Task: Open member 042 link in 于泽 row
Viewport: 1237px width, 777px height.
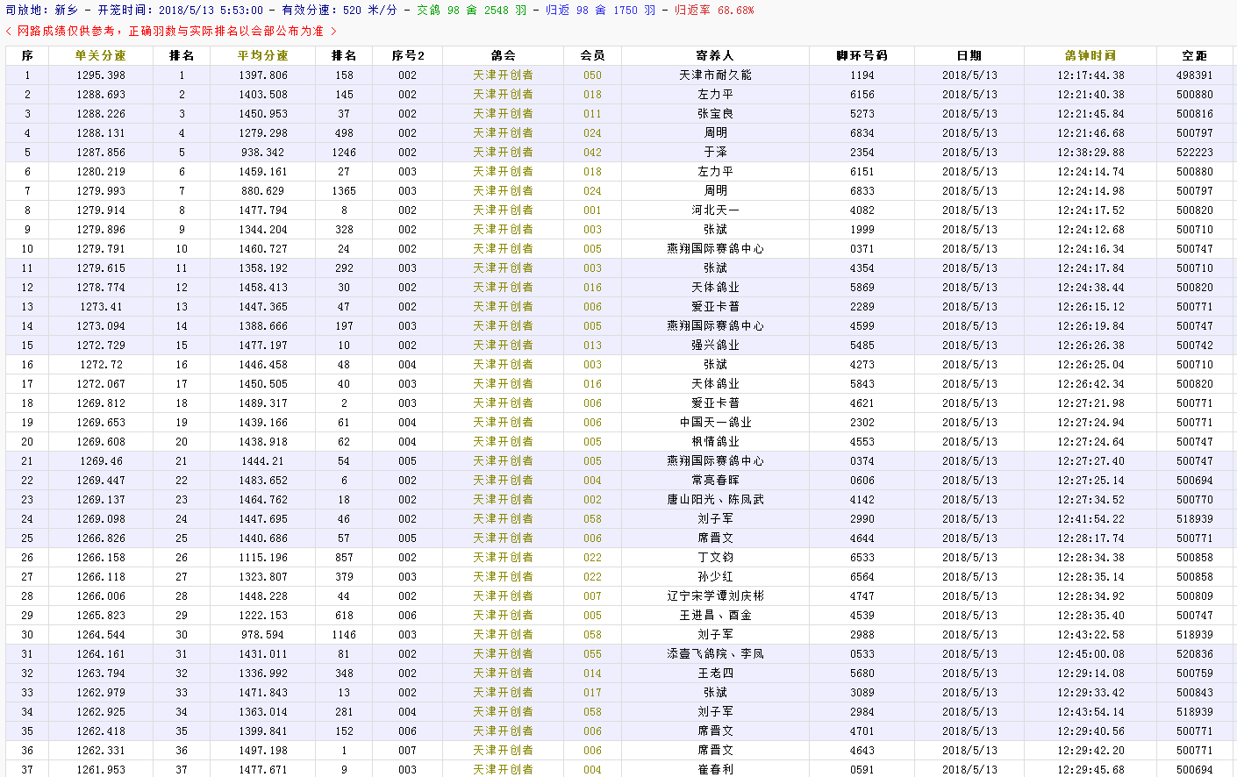Action: (592, 153)
